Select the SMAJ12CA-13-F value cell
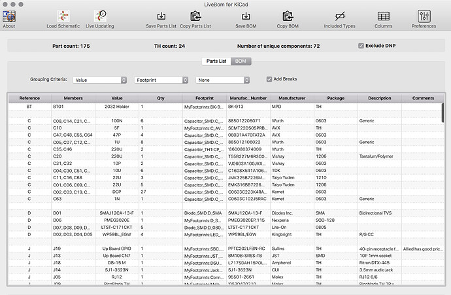451x295 pixels. (117, 213)
